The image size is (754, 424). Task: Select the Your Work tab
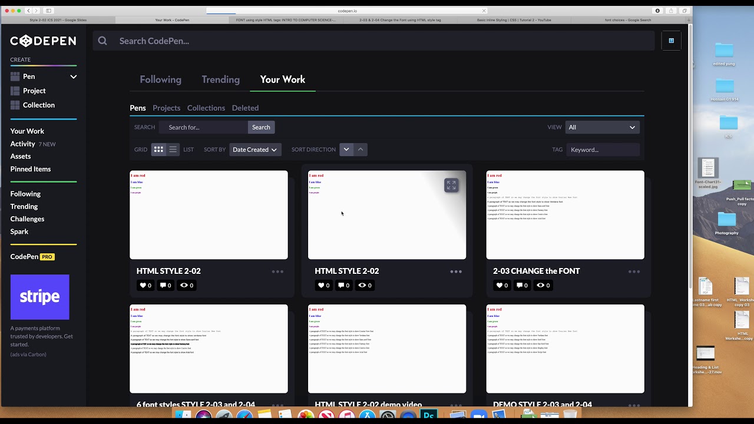283,79
